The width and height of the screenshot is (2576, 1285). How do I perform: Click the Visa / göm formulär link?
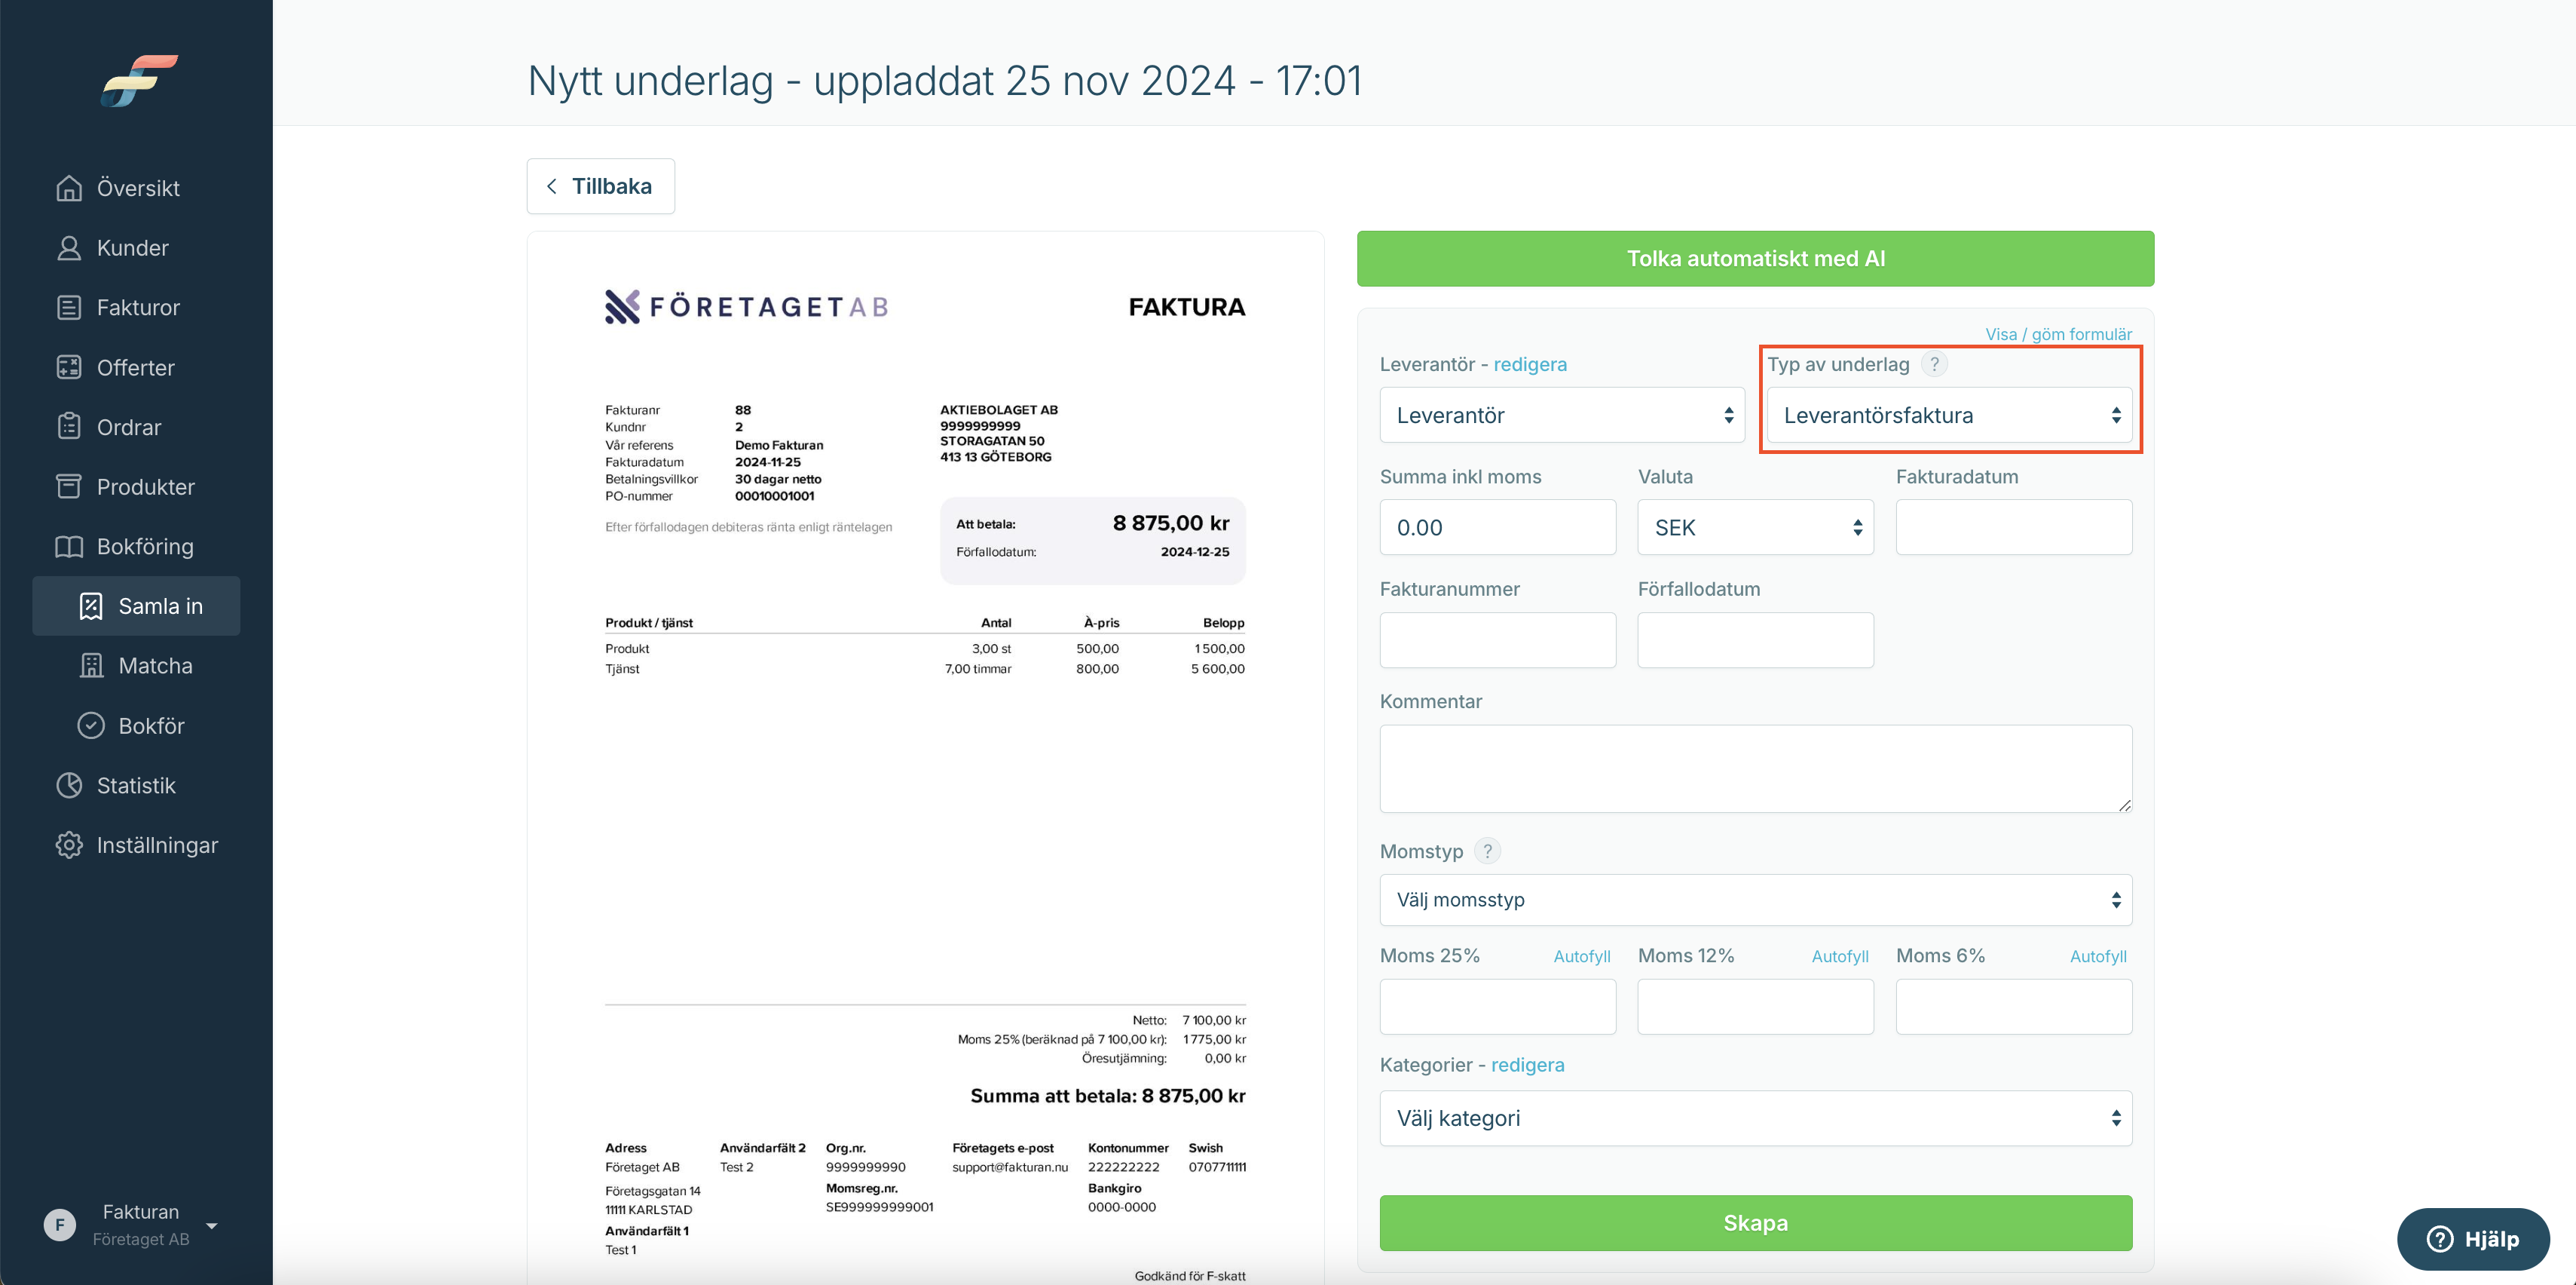[x=2058, y=334]
